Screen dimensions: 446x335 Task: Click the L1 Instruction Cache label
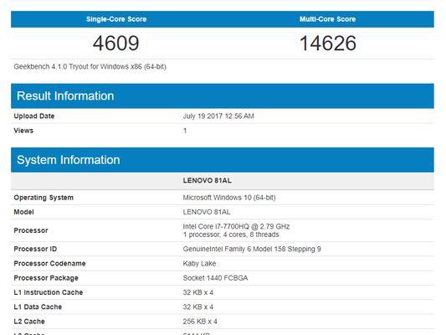49,292
